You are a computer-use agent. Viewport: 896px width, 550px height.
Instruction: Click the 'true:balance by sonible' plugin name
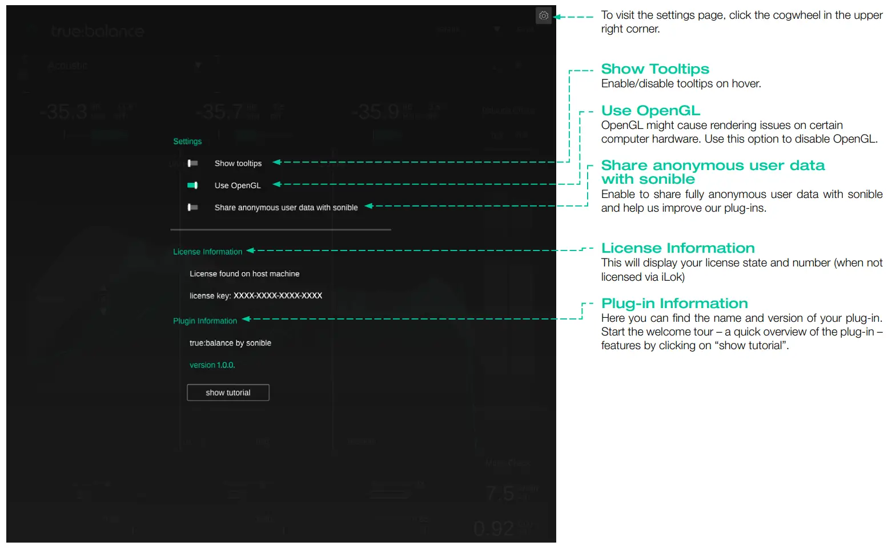(x=230, y=343)
